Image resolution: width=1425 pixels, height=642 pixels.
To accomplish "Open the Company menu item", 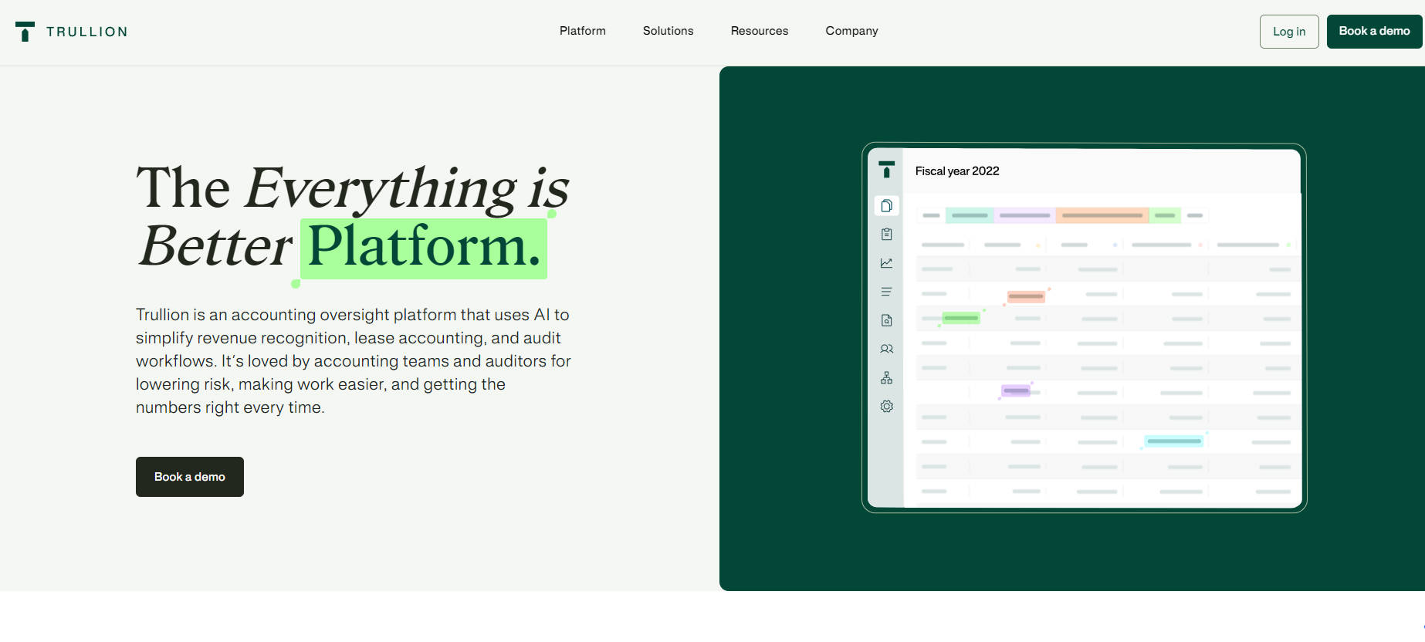I will click(x=851, y=31).
